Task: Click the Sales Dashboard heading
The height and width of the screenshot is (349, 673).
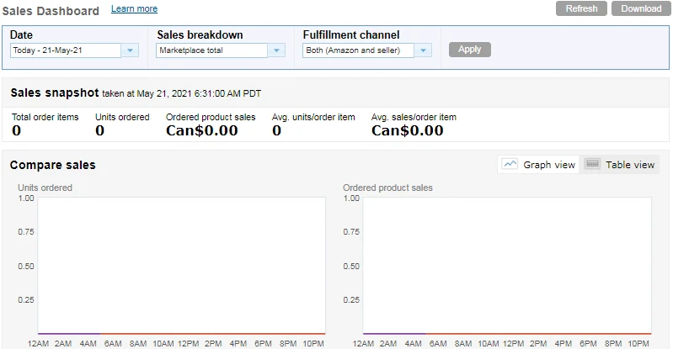Action: [51, 11]
